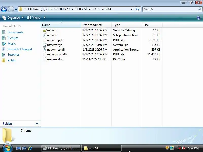The height and width of the screenshot is (152, 203).
Task: Click the Views button
Action: tap(34, 18)
